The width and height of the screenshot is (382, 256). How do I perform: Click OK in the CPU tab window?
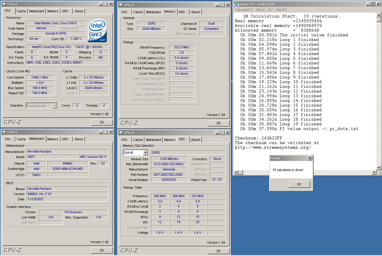[102, 122]
